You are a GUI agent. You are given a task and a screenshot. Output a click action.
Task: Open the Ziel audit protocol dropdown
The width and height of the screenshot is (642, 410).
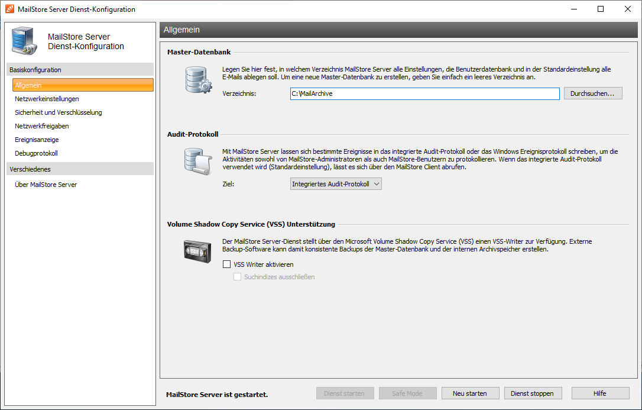pyautogui.click(x=336, y=184)
